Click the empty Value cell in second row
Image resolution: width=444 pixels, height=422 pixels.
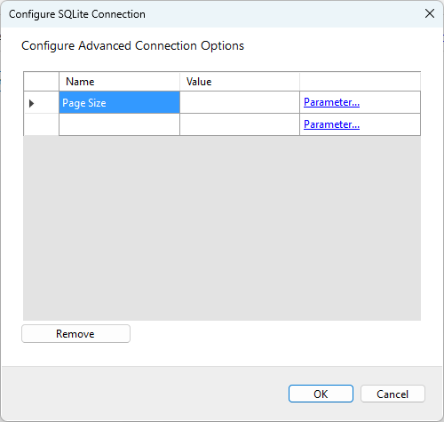pyautogui.click(x=240, y=124)
